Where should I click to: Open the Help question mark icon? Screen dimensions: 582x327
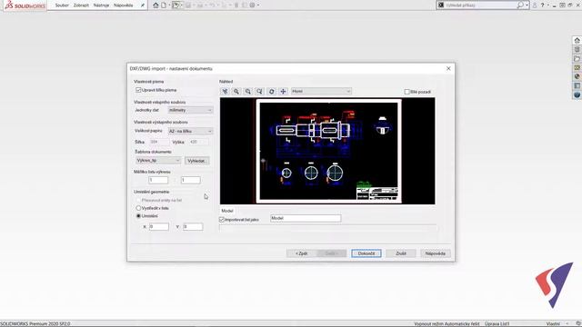point(542,5)
